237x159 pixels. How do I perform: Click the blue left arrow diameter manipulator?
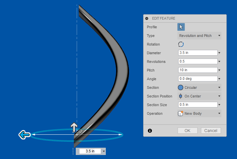pos(24,135)
